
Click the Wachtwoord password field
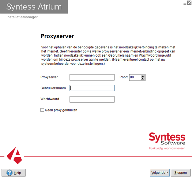point(92,99)
